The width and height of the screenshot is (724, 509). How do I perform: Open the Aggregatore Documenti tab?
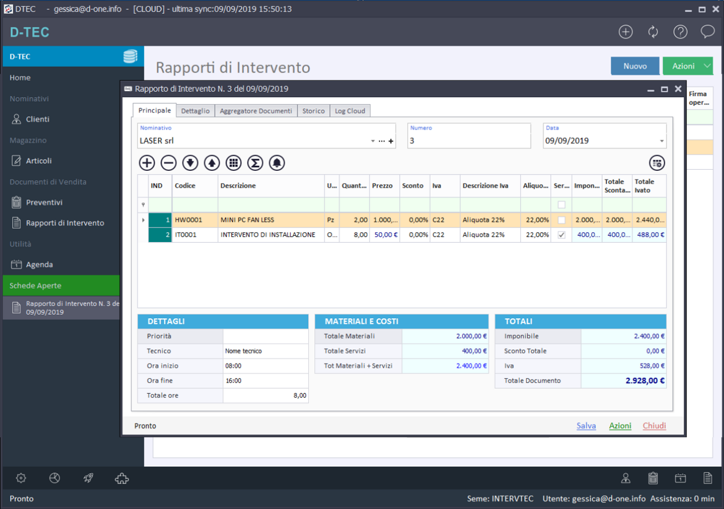click(x=256, y=111)
